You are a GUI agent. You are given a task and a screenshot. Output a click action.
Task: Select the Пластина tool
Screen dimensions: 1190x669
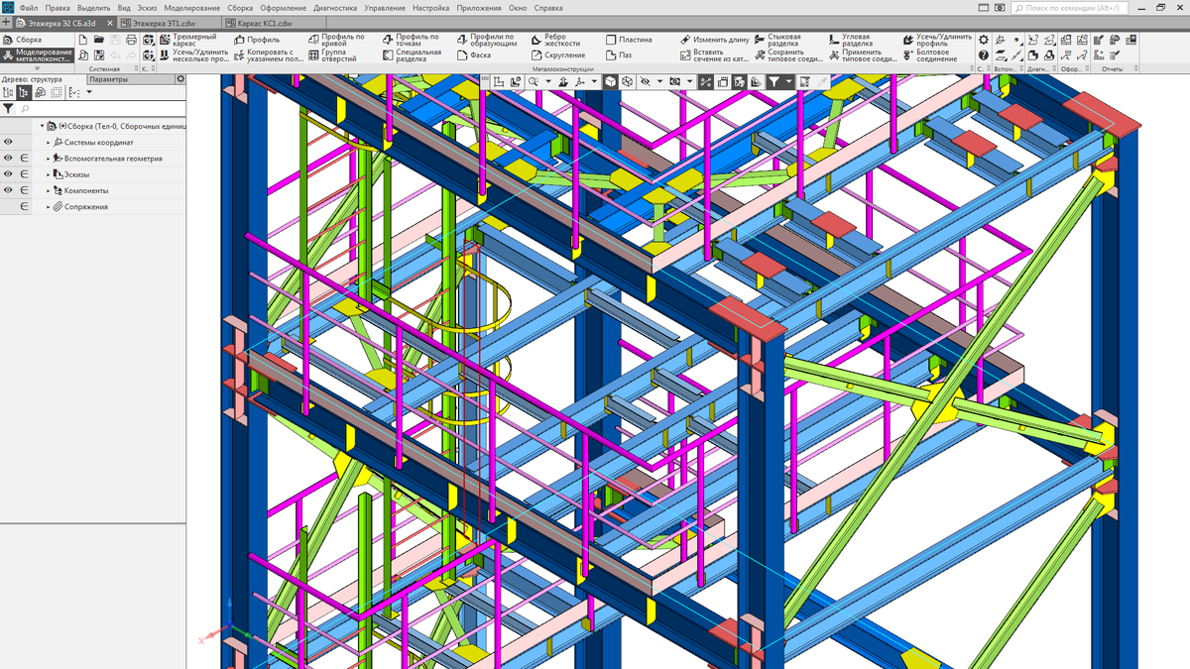click(628, 40)
